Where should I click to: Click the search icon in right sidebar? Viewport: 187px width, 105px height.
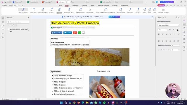point(184,43)
